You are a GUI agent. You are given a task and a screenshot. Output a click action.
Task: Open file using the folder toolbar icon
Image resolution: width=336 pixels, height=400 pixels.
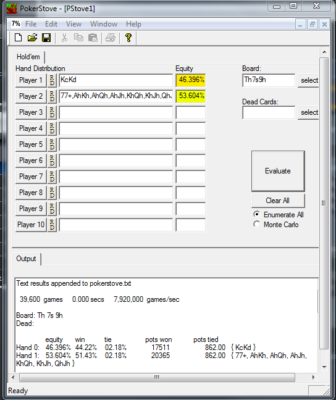[x=32, y=38]
